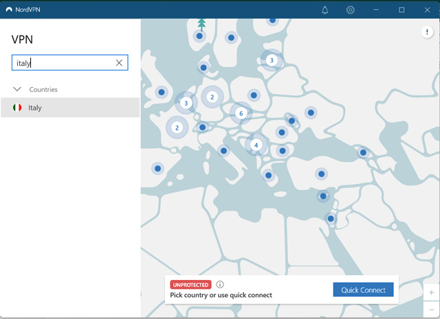Select Italy from the country results
This screenshot has height=319, width=440.
coord(70,108)
